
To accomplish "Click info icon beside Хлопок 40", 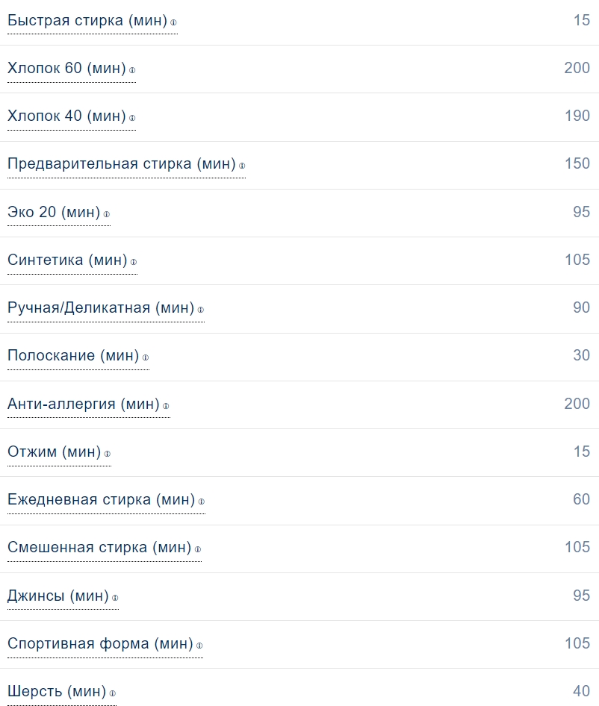I will click(132, 118).
